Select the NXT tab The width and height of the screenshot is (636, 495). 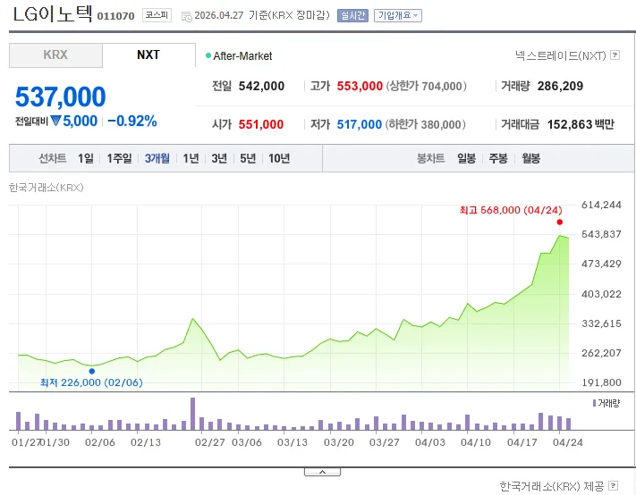(x=148, y=55)
